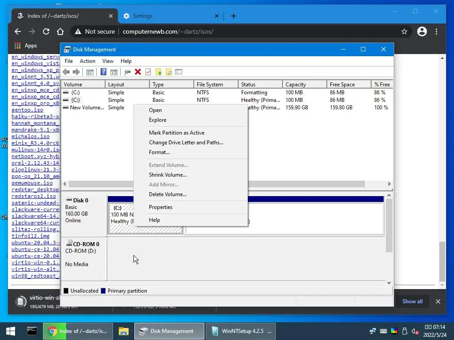Bookmark page with star icon

point(404,31)
